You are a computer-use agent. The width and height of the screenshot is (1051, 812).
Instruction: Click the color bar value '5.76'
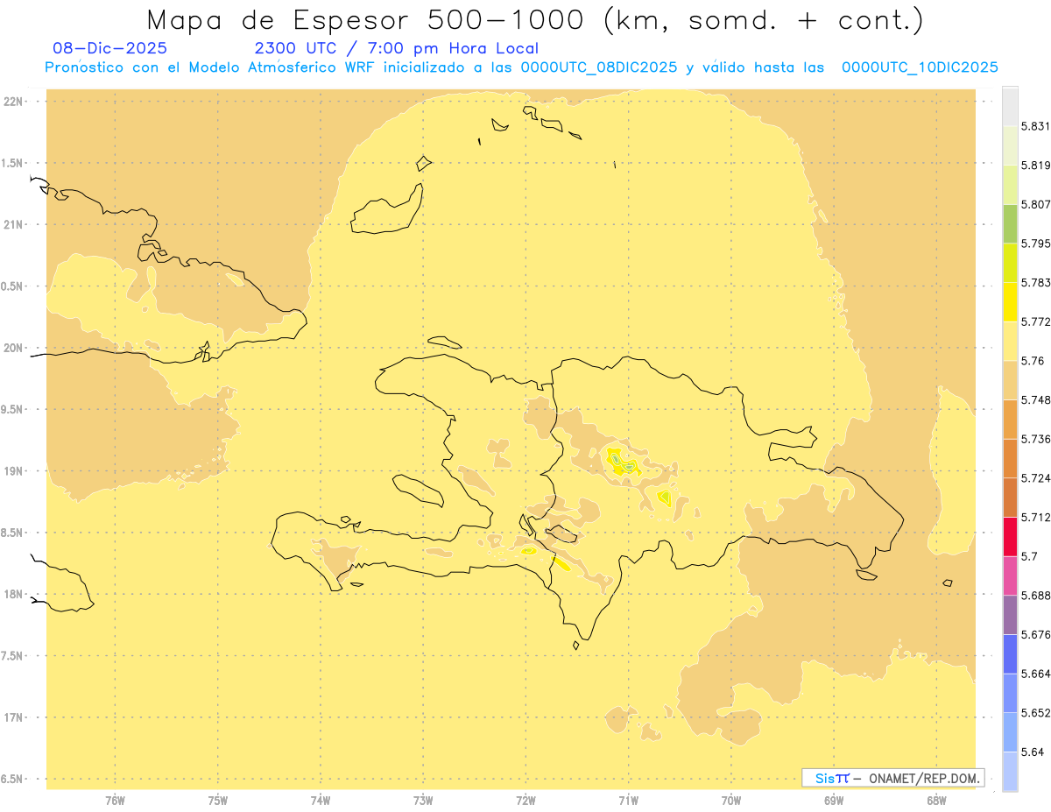coord(1033,361)
